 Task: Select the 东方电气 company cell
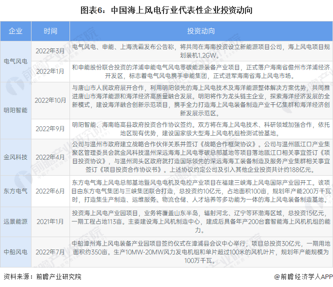[16, 191]
